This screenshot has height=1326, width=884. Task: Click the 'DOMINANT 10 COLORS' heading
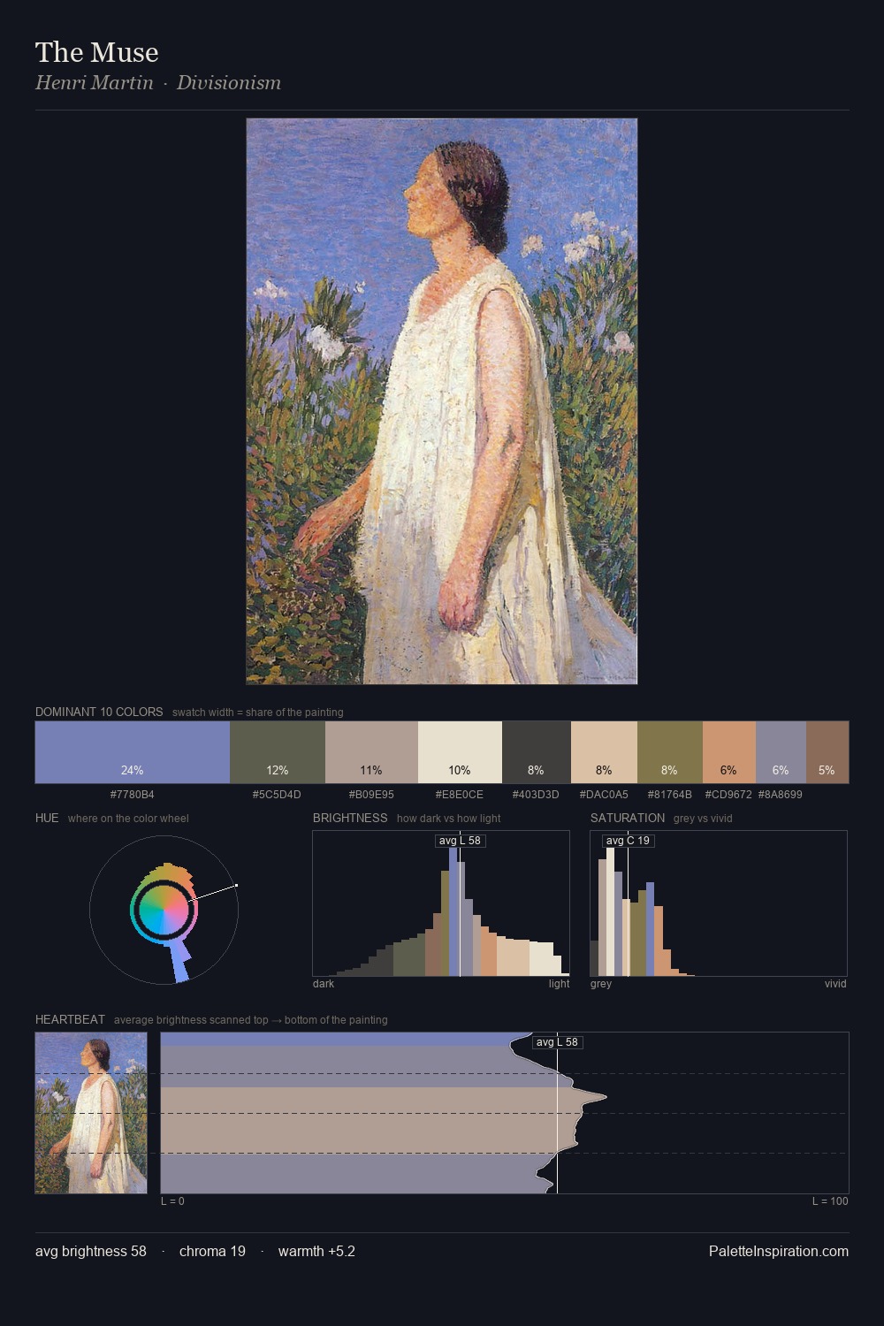click(99, 712)
